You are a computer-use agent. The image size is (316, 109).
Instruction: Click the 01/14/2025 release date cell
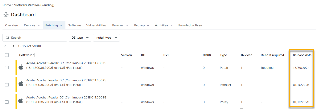click(x=301, y=85)
